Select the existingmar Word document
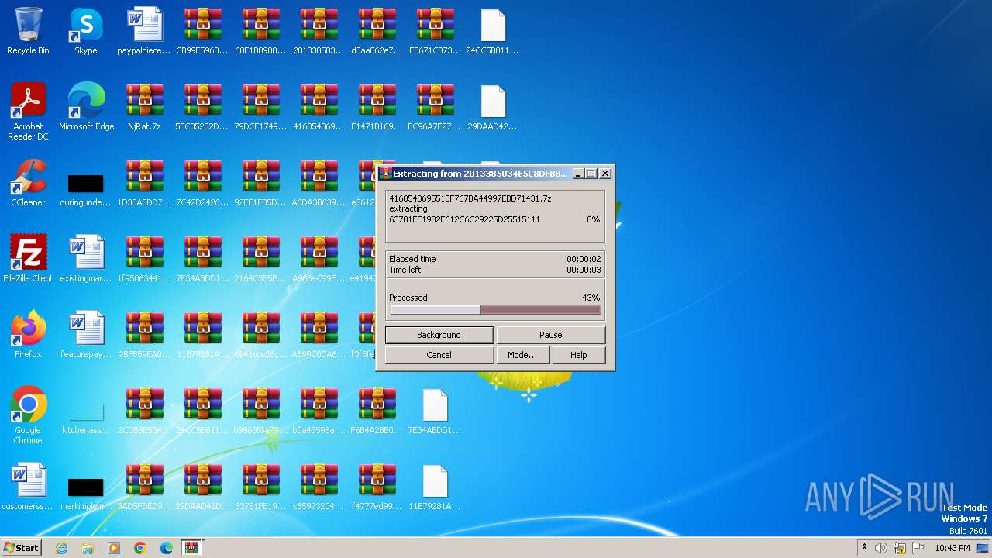 click(x=86, y=259)
